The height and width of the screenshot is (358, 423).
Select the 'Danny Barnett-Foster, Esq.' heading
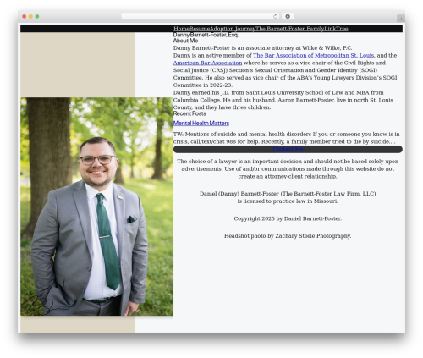(206, 35)
